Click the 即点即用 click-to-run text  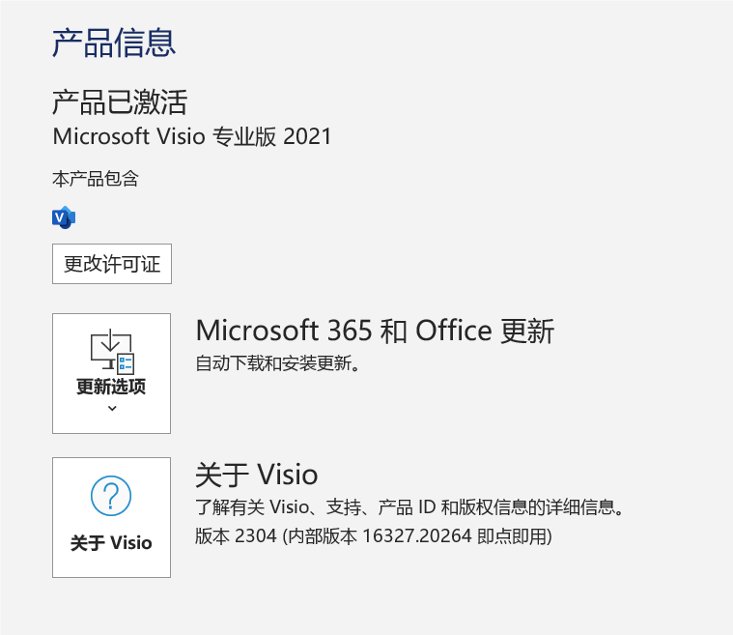[512, 535]
